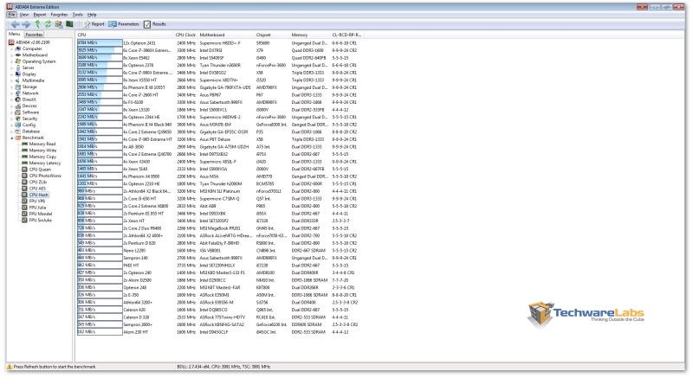
Task: Click the Memory Read chip icon
Action: pyautogui.click(x=25, y=144)
